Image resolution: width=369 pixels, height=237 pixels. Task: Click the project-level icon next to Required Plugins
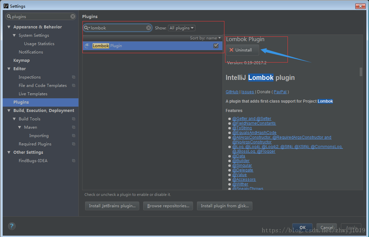tap(74, 144)
